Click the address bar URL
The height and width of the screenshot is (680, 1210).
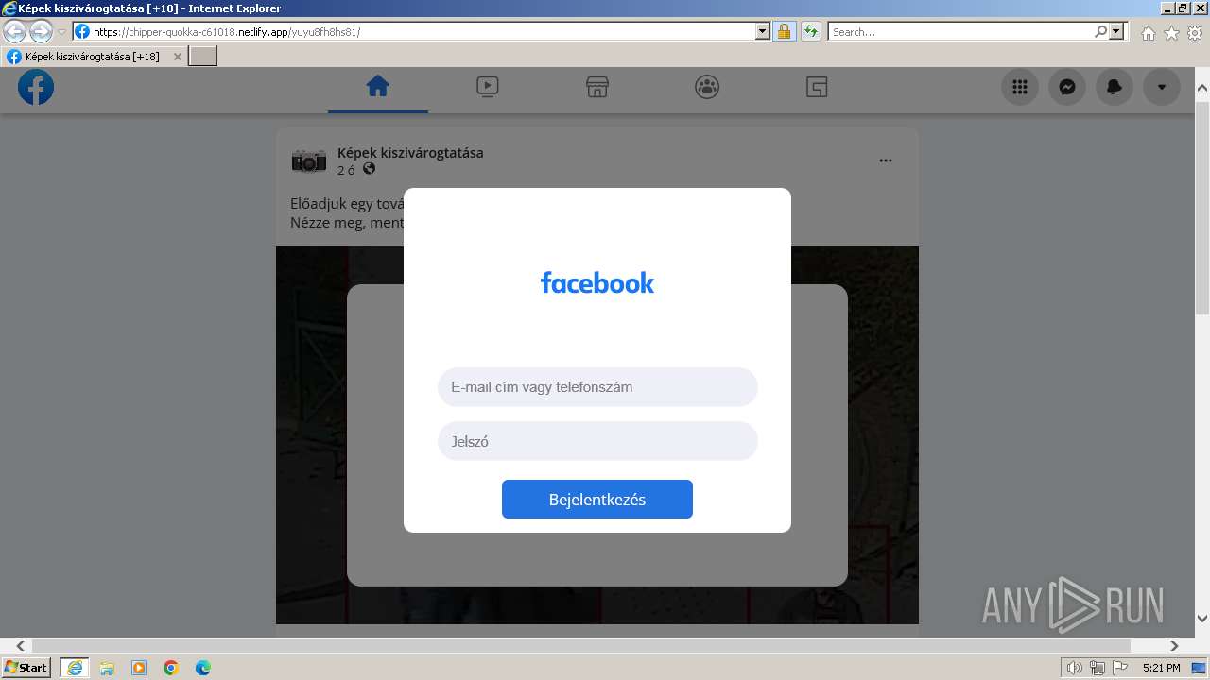click(x=227, y=32)
